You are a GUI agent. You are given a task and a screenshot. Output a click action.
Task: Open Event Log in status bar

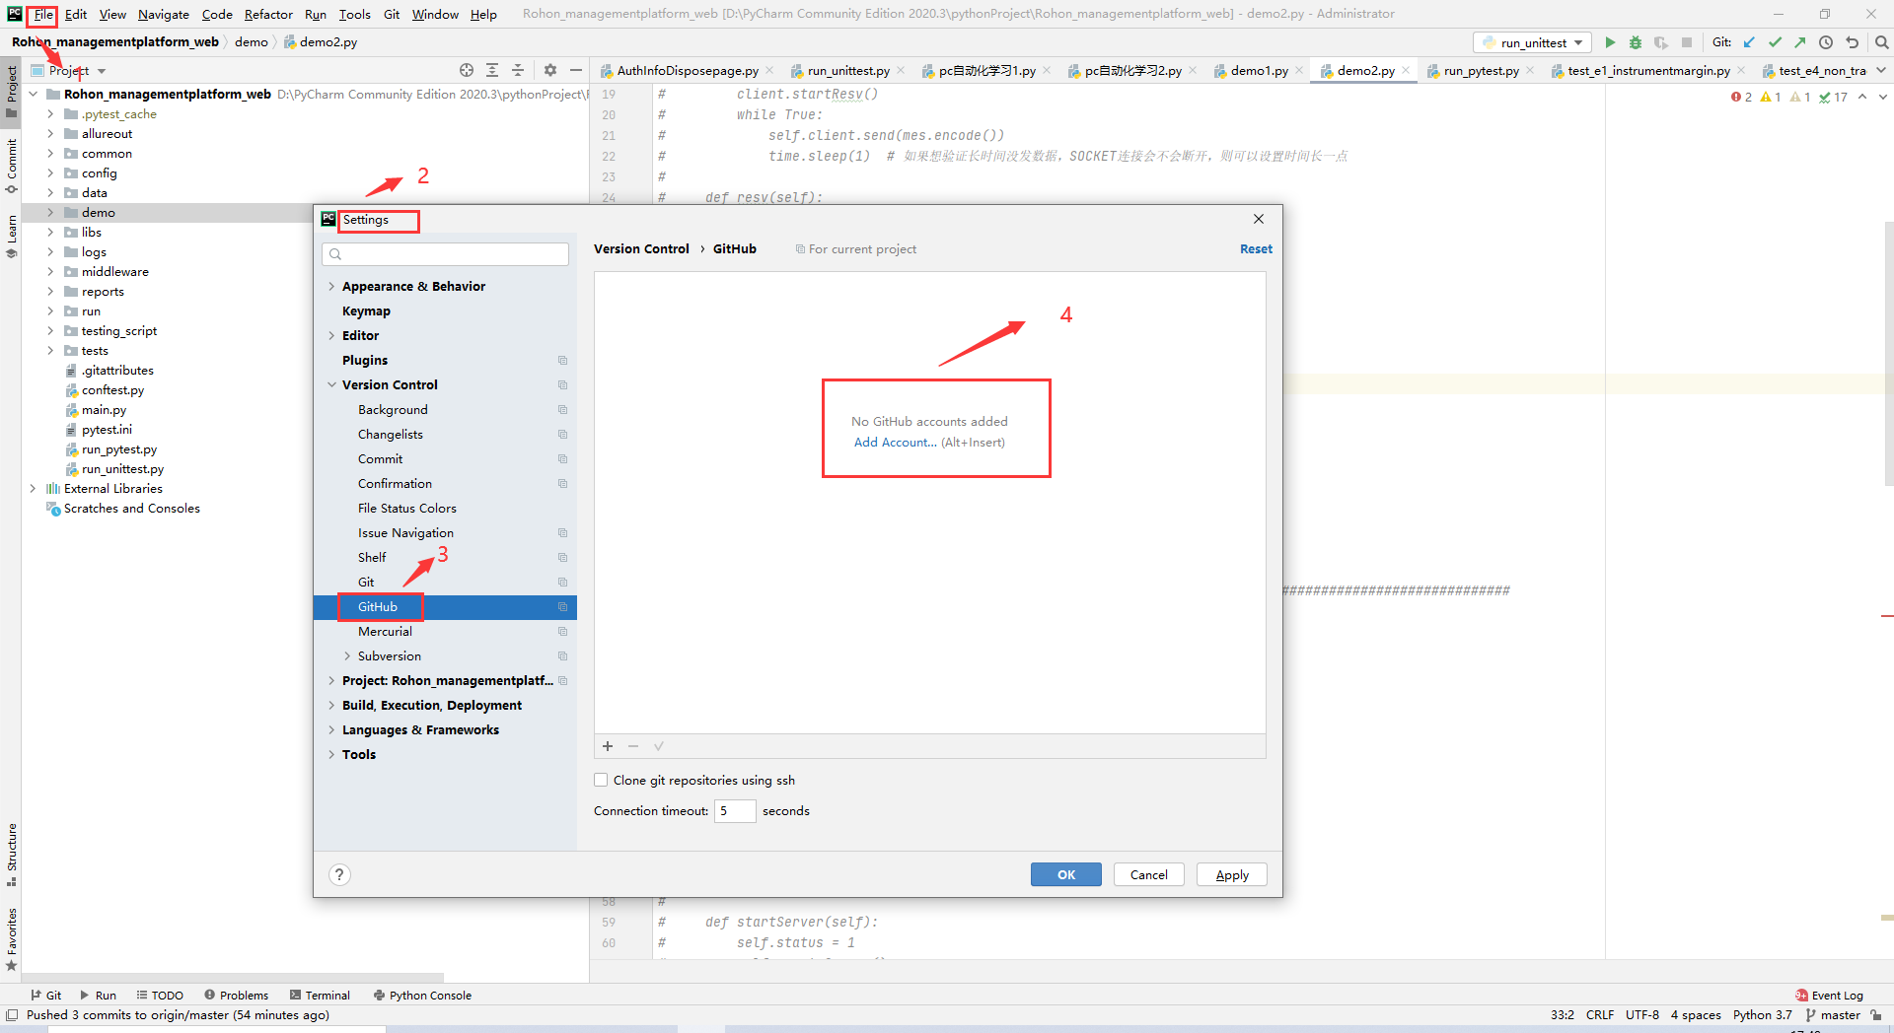(1829, 996)
